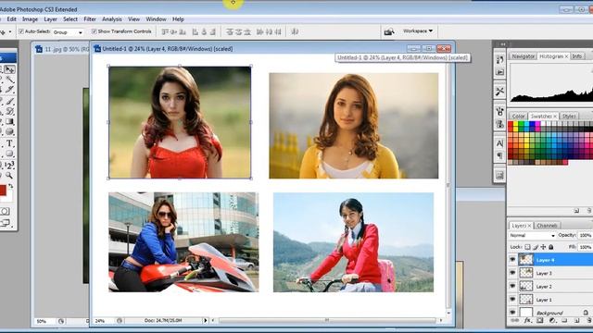Viewport: 593px width, 333px height.
Task: Open the Actions panel dock icon
Action: 499,72
